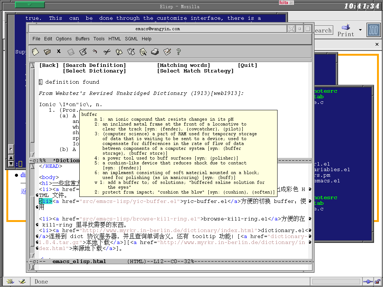Open the Tools menu in Emacs
Screen dimensions: 383x287
point(99,39)
